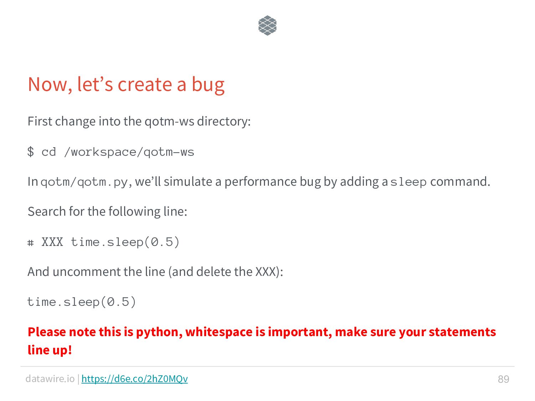The height and width of the screenshot is (401, 535).
Task: Select the 'Now, let's create a bug' title
Action: [x=126, y=84]
